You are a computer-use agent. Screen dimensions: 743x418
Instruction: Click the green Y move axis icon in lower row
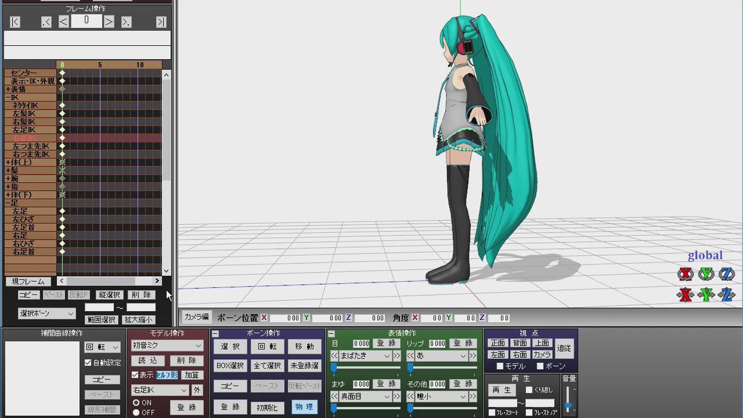[706, 295]
